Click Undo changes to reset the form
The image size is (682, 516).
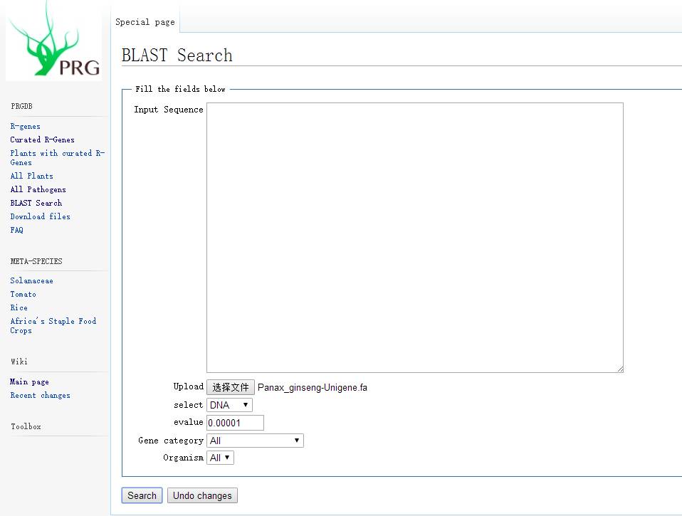(x=202, y=495)
